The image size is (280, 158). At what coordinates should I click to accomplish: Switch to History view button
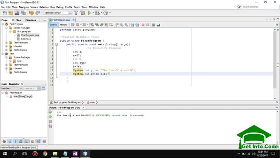point(63,25)
